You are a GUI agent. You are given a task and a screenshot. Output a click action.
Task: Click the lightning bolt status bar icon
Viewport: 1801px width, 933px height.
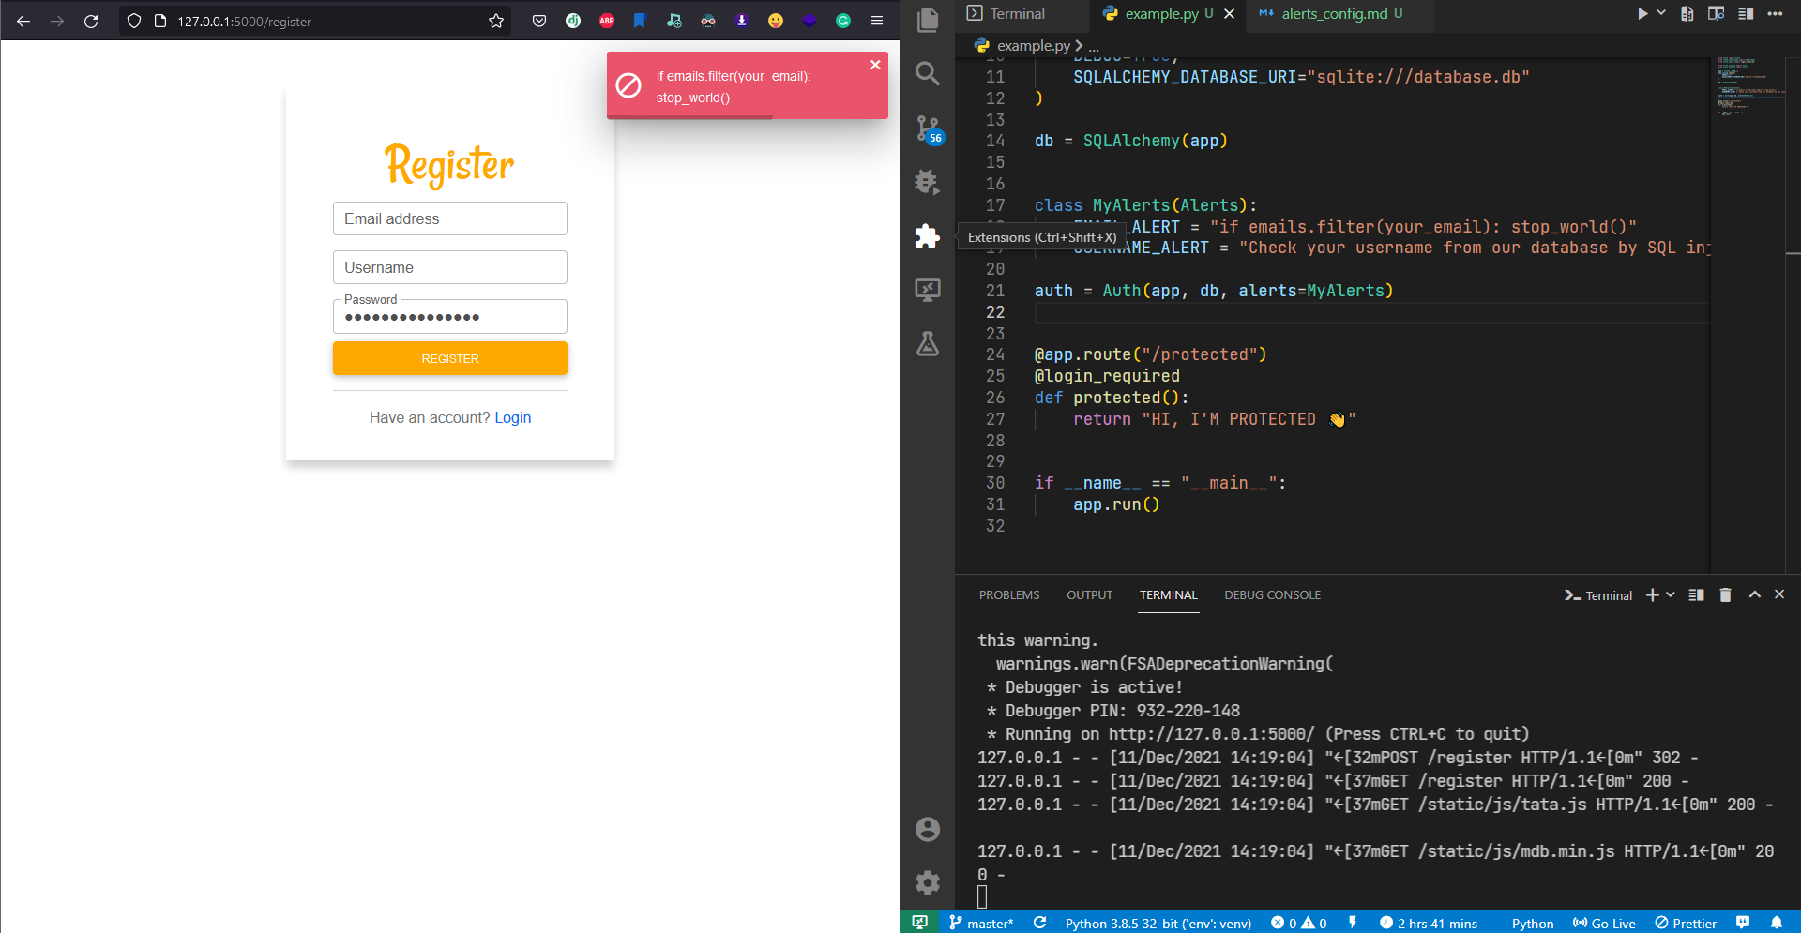coord(1353,923)
